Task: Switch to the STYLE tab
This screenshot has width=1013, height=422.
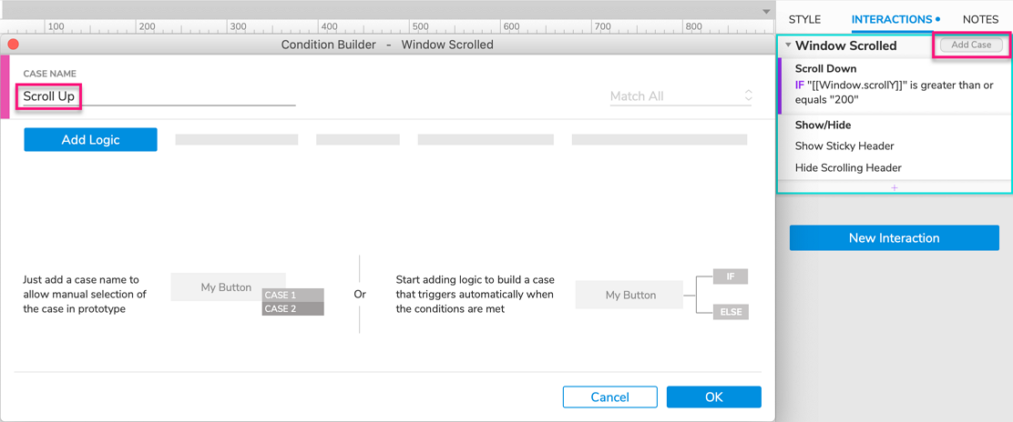Action: [804, 19]
